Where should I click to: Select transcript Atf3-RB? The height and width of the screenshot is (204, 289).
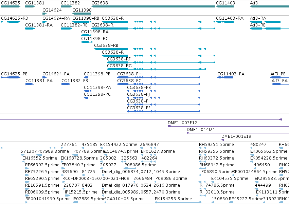click(x=269, y=29)
